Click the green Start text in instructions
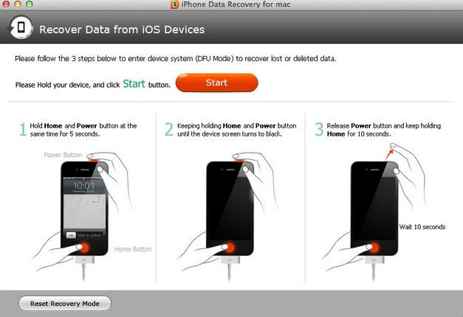The image size is (463, 317). coord(134,84)
